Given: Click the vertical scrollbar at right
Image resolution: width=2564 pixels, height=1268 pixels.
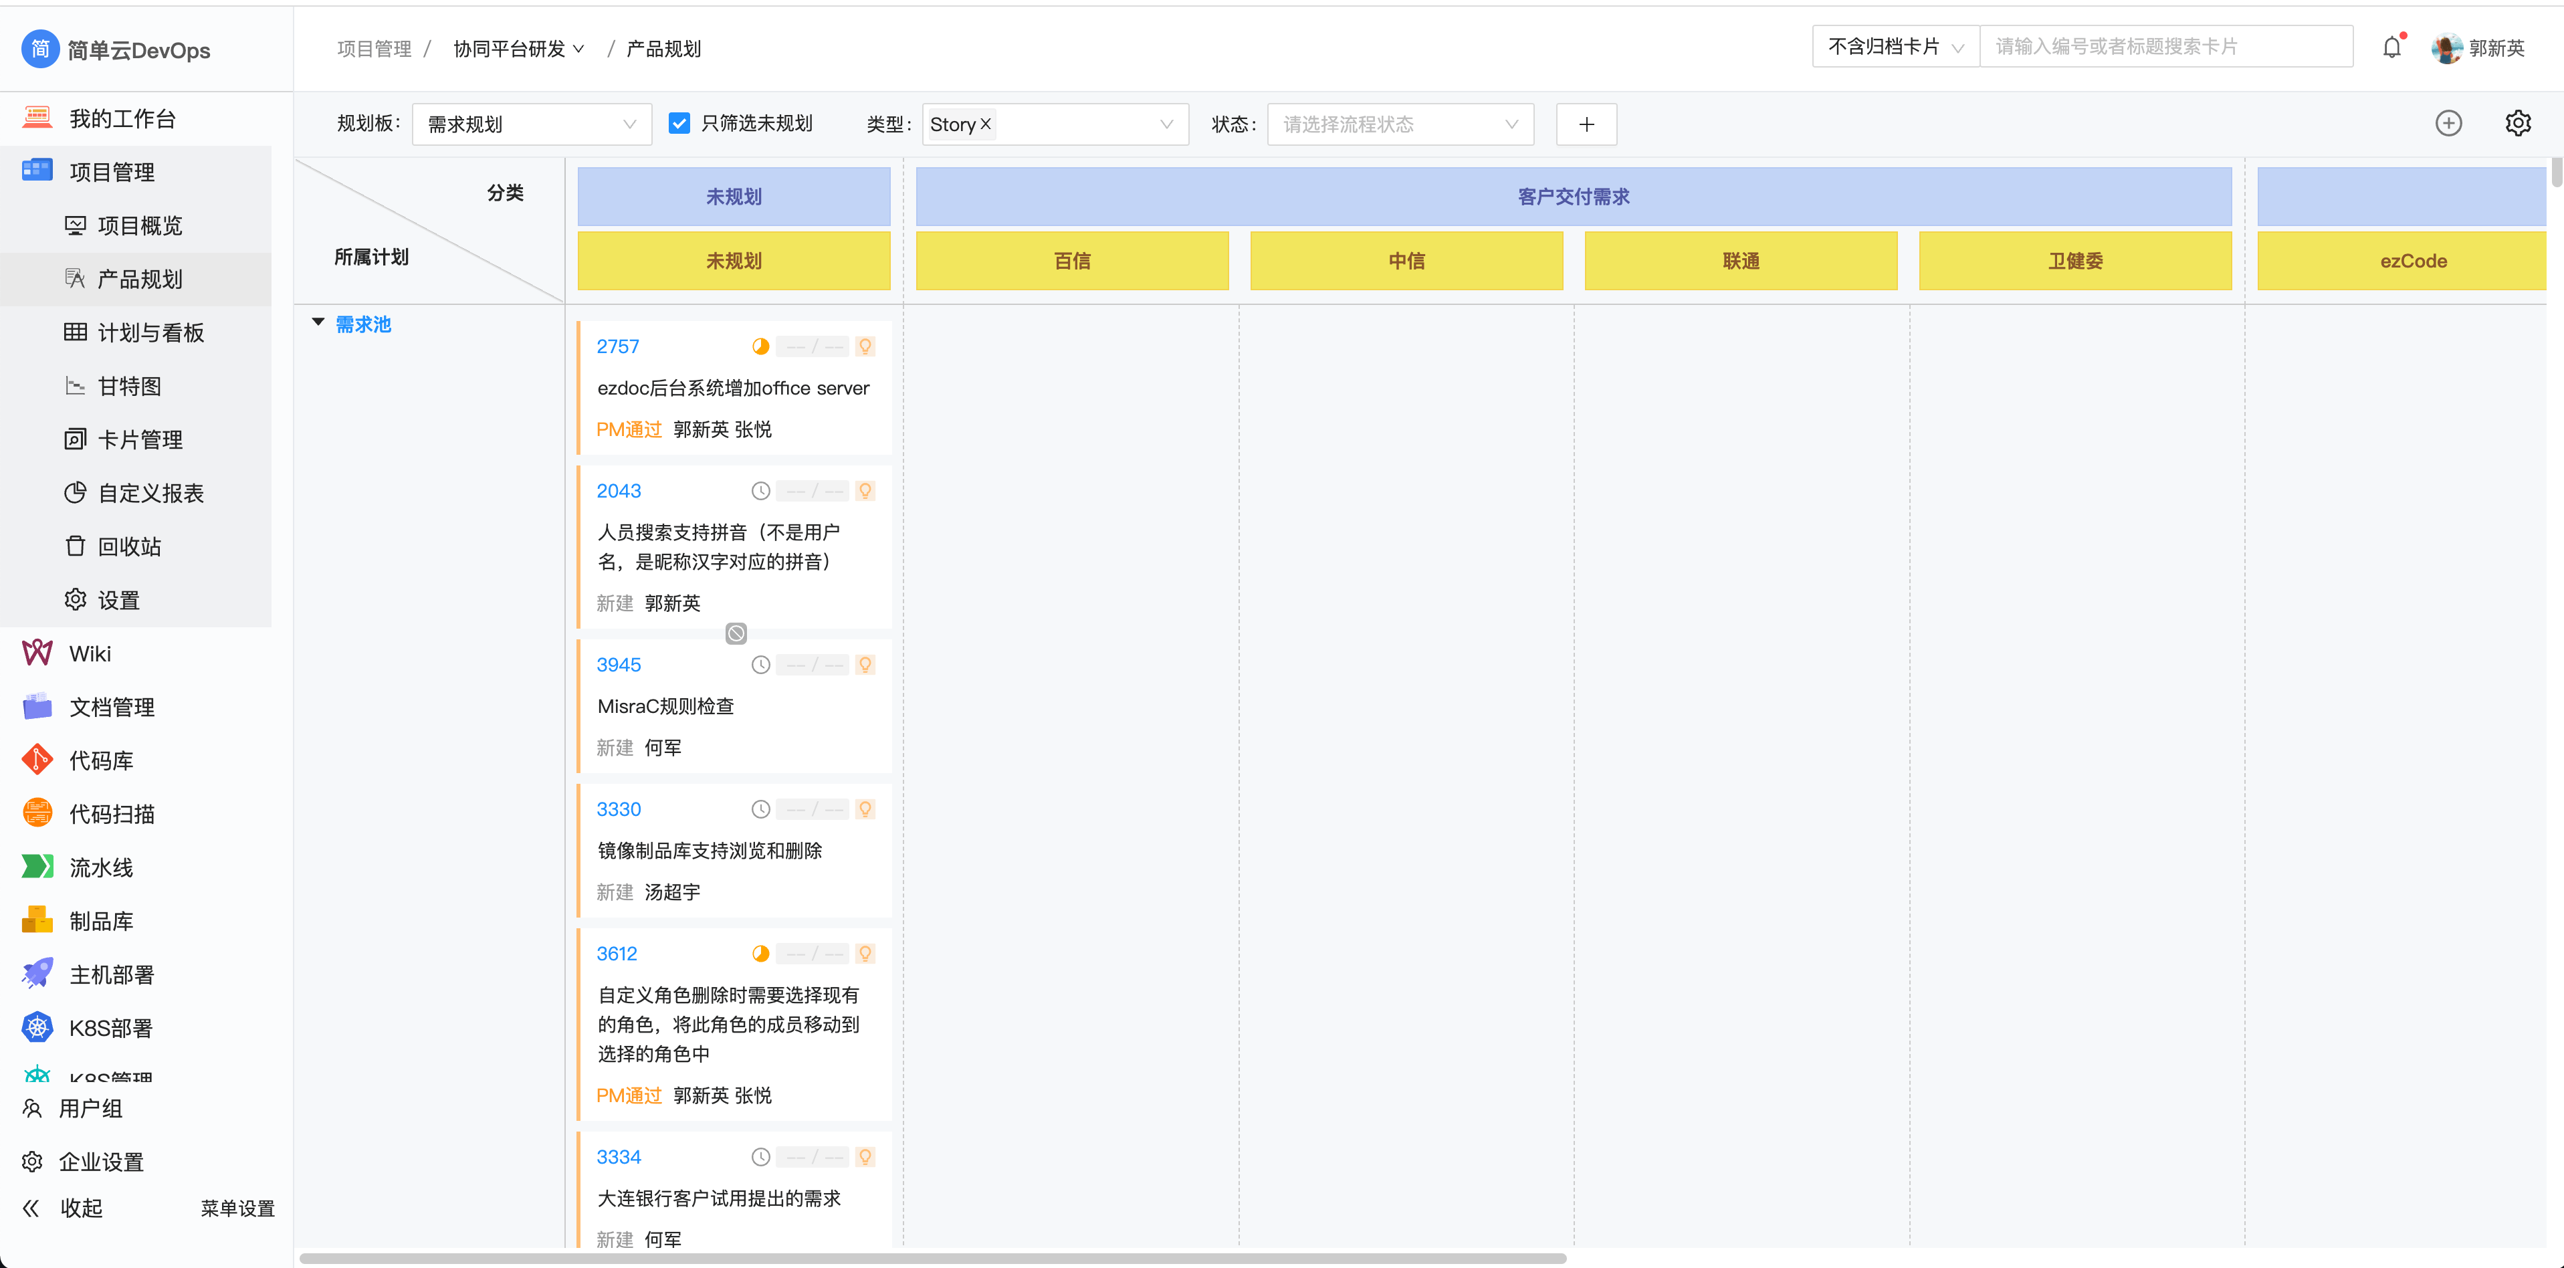Looking at the screenshot, I should (x=2556, y=171).
